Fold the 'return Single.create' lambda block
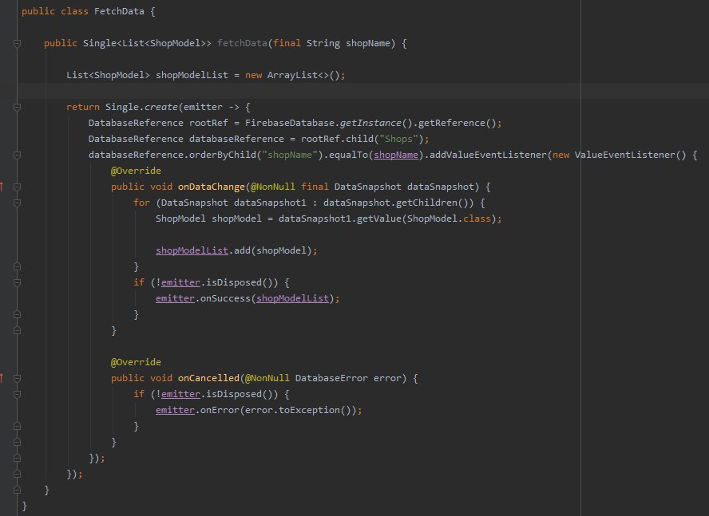The height and width of the screenshot is (516, 709). pyautogui.click(x=18, y=107)
